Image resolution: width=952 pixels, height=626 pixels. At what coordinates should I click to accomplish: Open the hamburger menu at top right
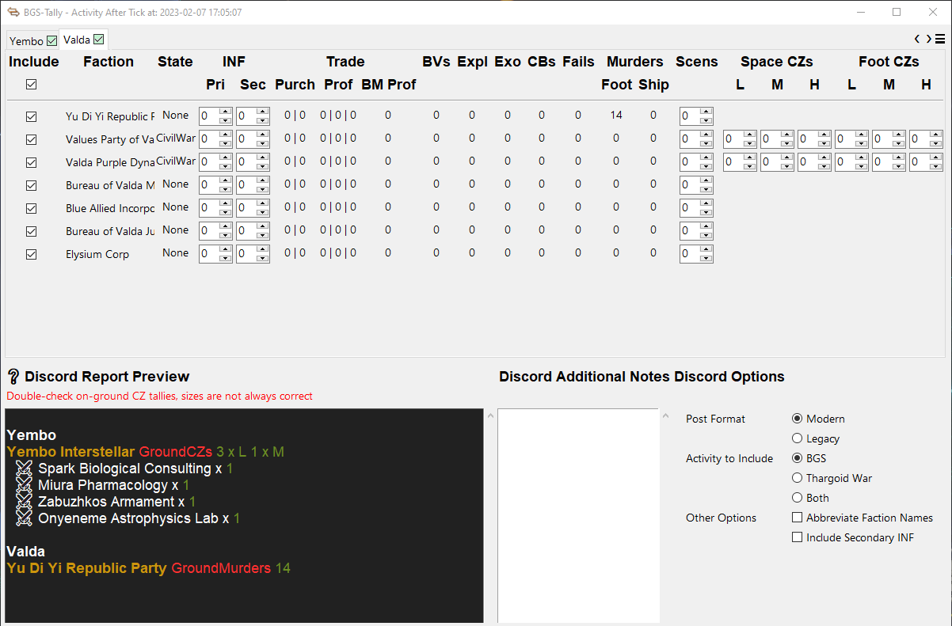click(939, 38)
